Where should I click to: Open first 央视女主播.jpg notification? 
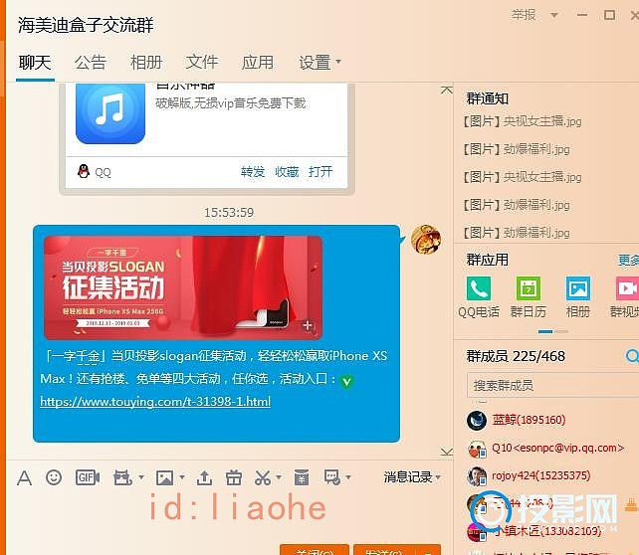pyautogui.click(x=522, y=121)
